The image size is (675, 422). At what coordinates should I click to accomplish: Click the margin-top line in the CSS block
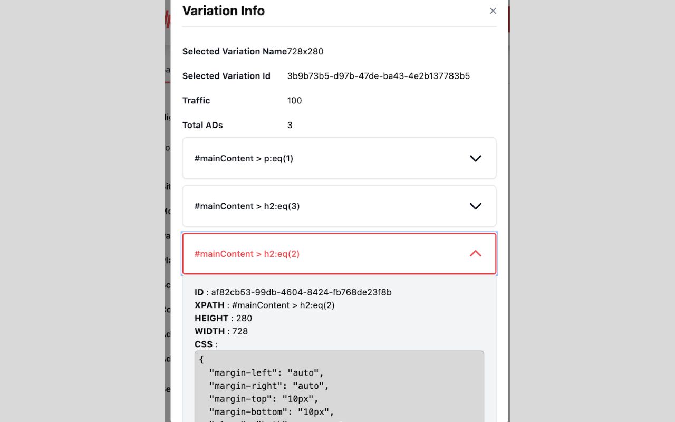point(264,399)
